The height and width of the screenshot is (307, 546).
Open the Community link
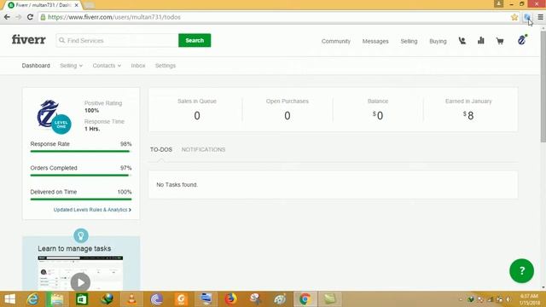(335, 41)
